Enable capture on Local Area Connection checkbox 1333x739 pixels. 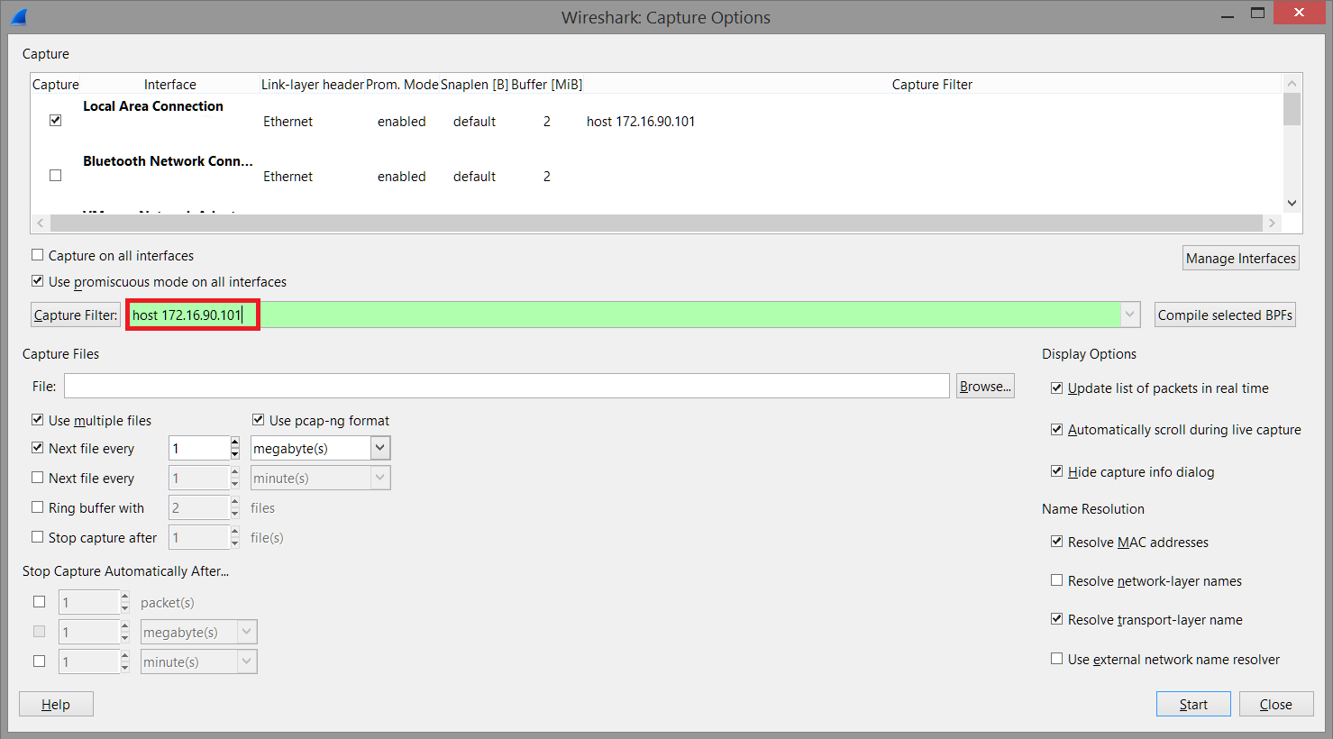point(56,120)
